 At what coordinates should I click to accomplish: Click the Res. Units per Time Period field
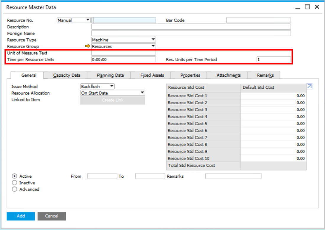[274, 59]
